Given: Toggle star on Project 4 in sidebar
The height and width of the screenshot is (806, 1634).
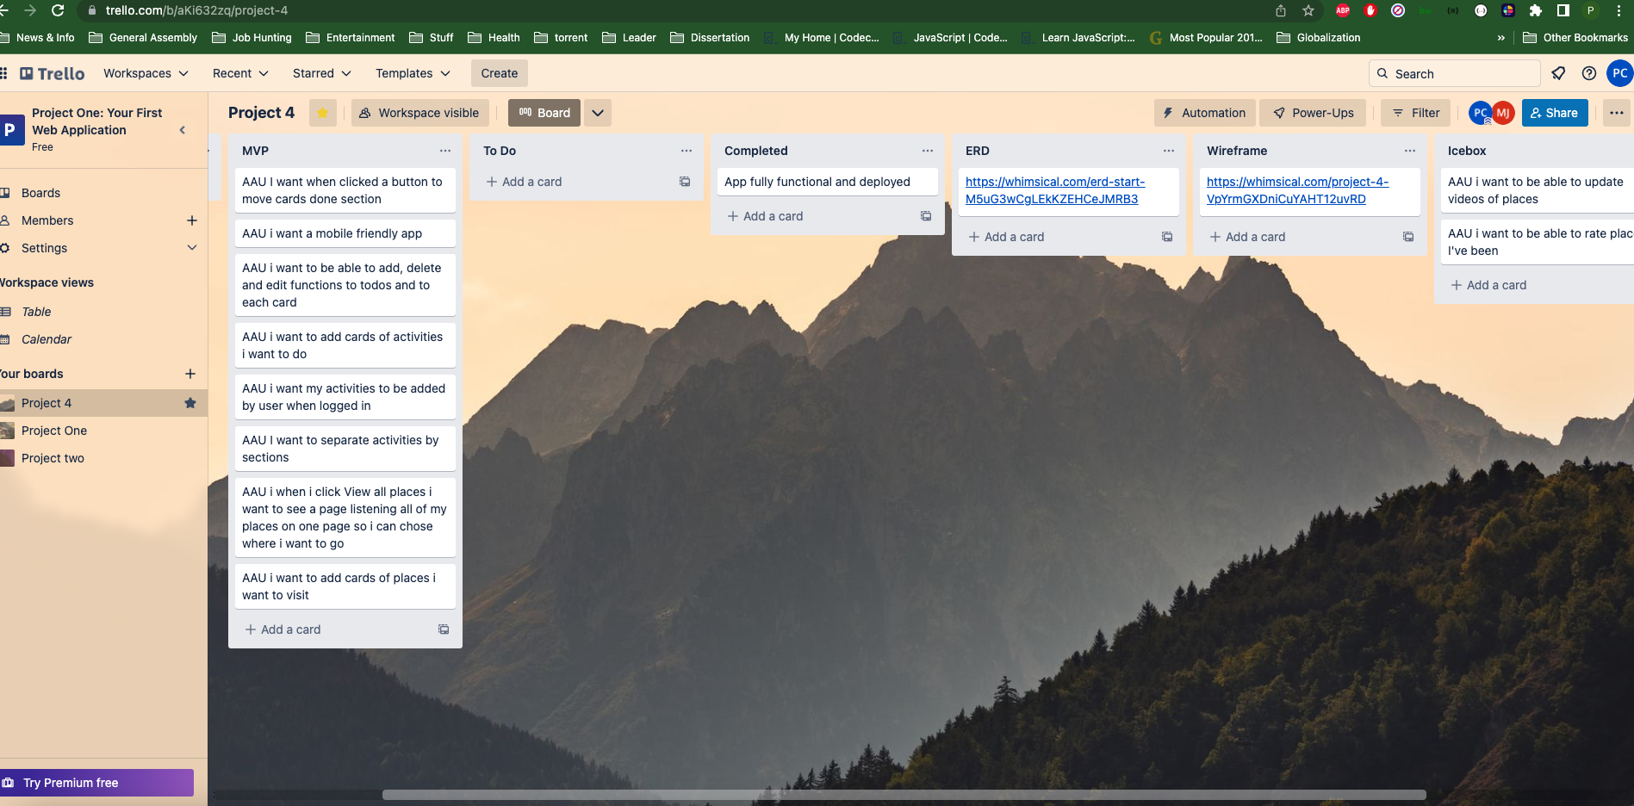Looking at the screenshot, I should [190, 403].
